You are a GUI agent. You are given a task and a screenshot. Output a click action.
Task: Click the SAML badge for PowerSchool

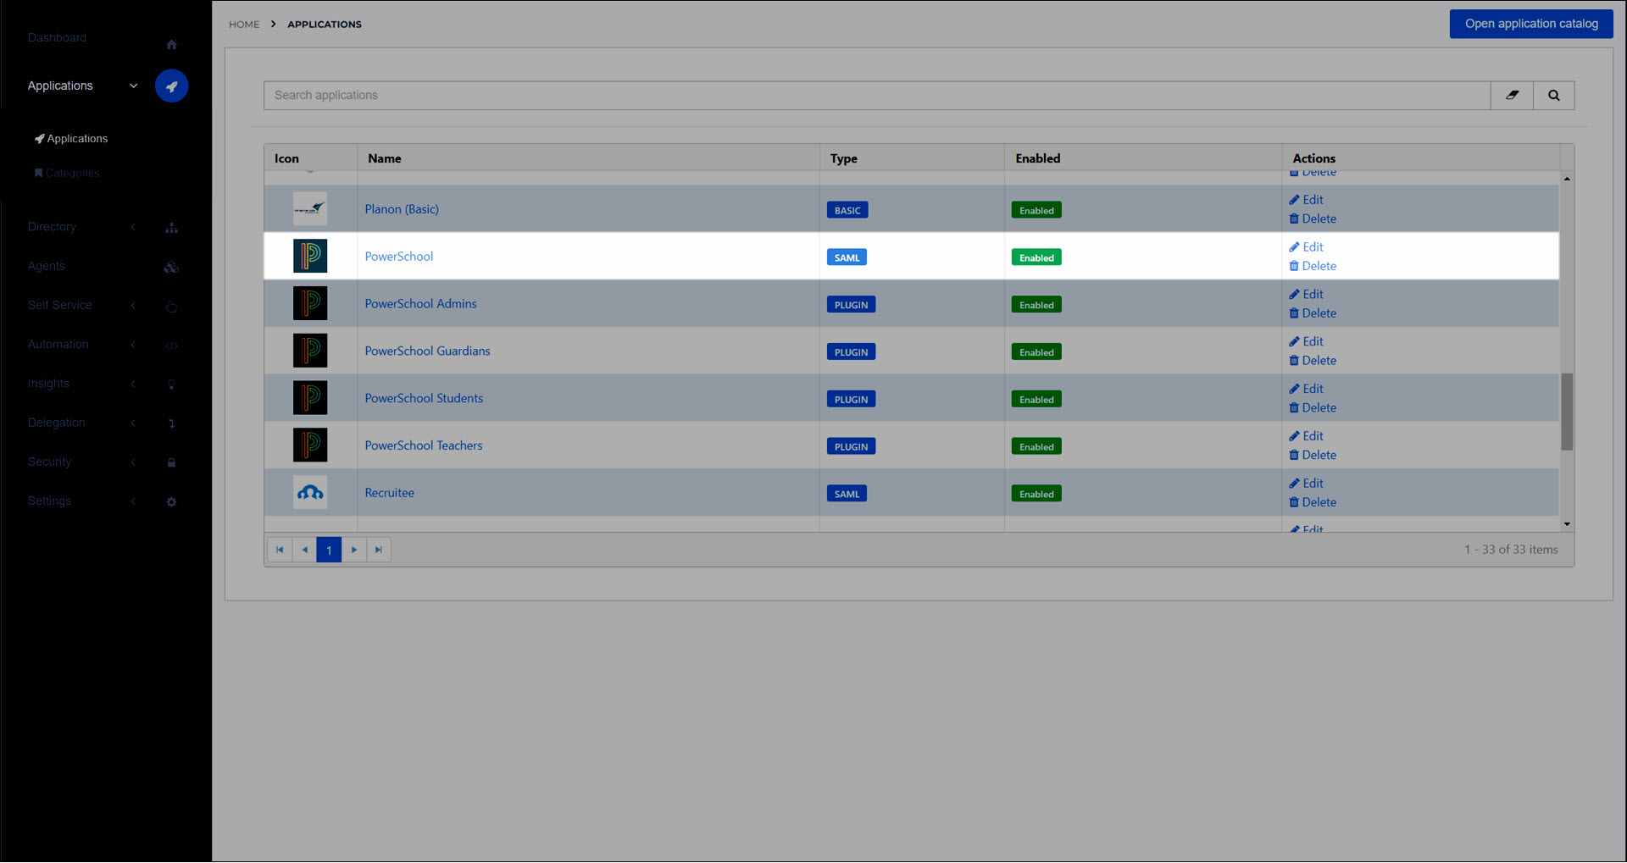pos(847,257)
